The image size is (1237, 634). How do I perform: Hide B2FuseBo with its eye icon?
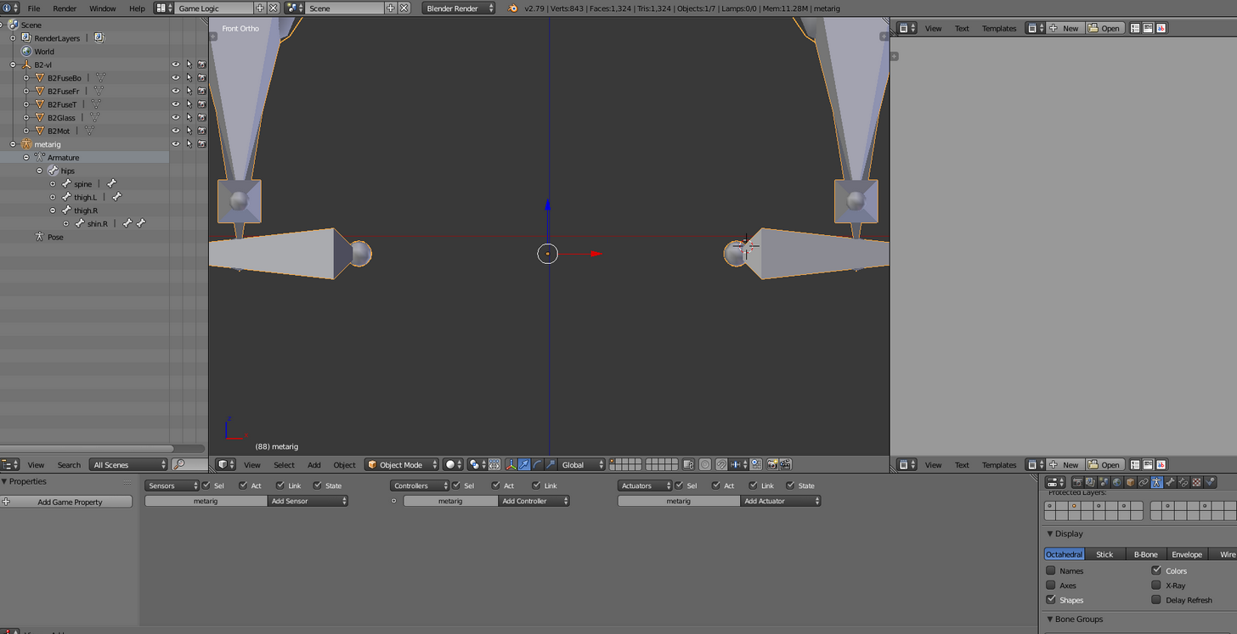click(x=176, y=77)
